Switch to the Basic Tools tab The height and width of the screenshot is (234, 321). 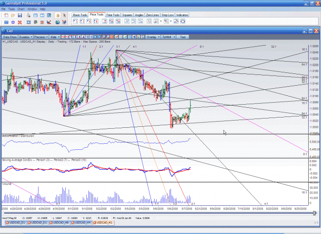tap(80, 15)
